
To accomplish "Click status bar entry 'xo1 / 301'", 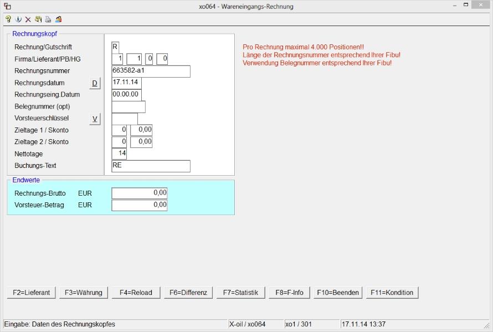I will pos(299,324).
